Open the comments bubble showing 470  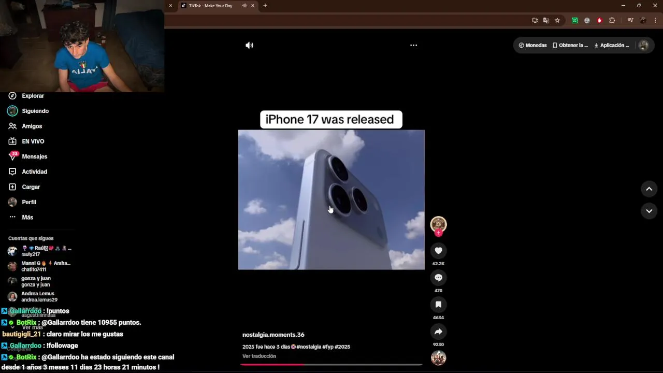coord(438,278)
